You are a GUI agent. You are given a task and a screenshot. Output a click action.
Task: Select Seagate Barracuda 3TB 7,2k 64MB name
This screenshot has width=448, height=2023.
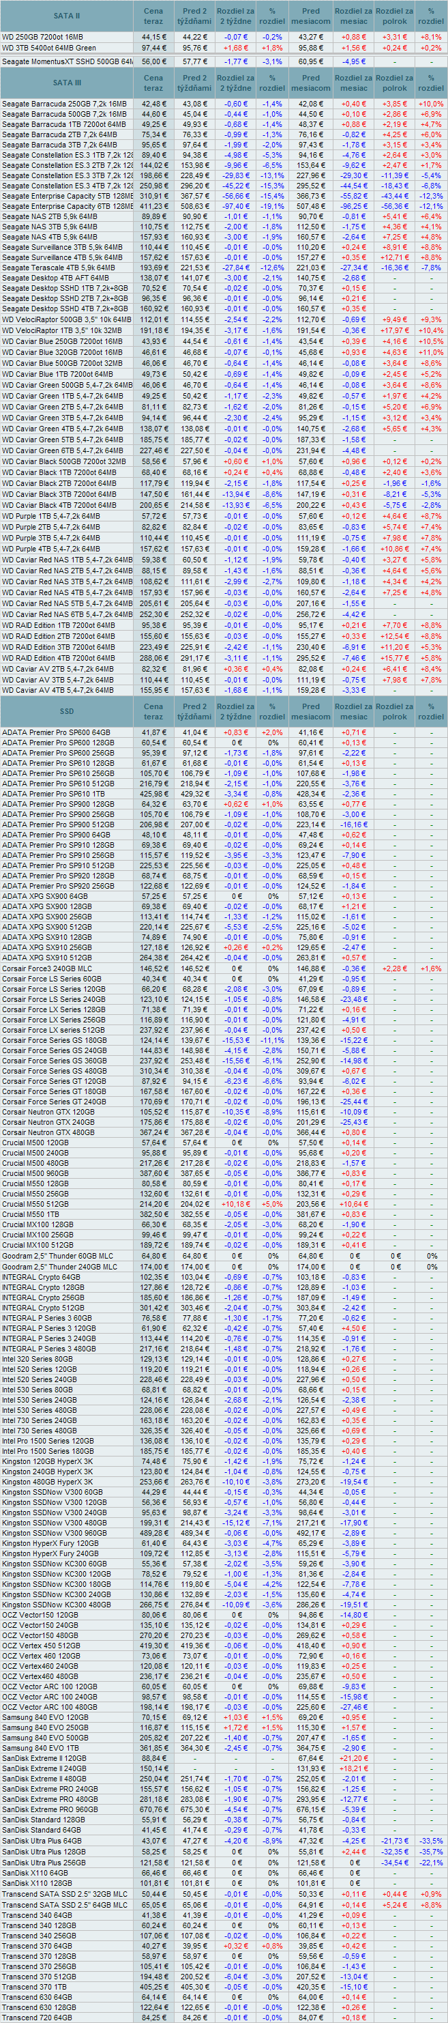59,145
